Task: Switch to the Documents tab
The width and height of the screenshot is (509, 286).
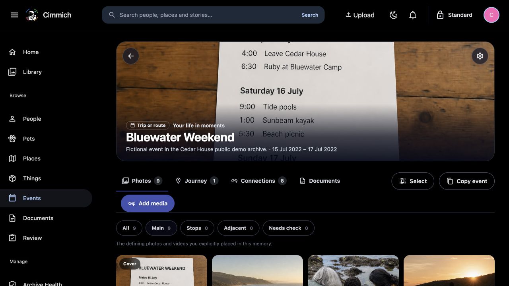Action: pyautogui.click(x=320, y=181)
